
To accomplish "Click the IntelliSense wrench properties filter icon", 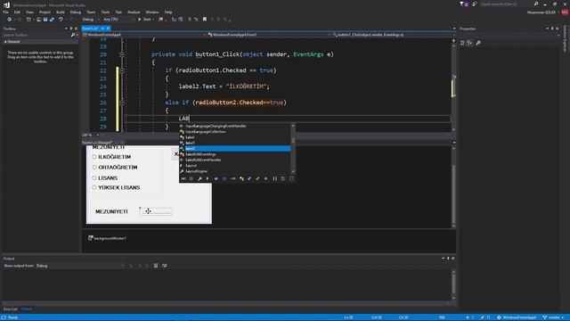I will (199, 178).
